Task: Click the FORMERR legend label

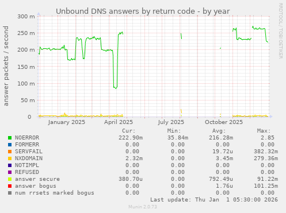Action: click(27, 145)
